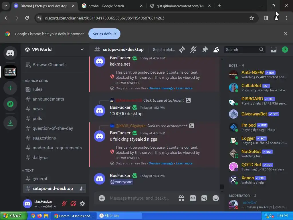Open the emoji picker smiley
The image size is (293, 220).
pos(216,198)
